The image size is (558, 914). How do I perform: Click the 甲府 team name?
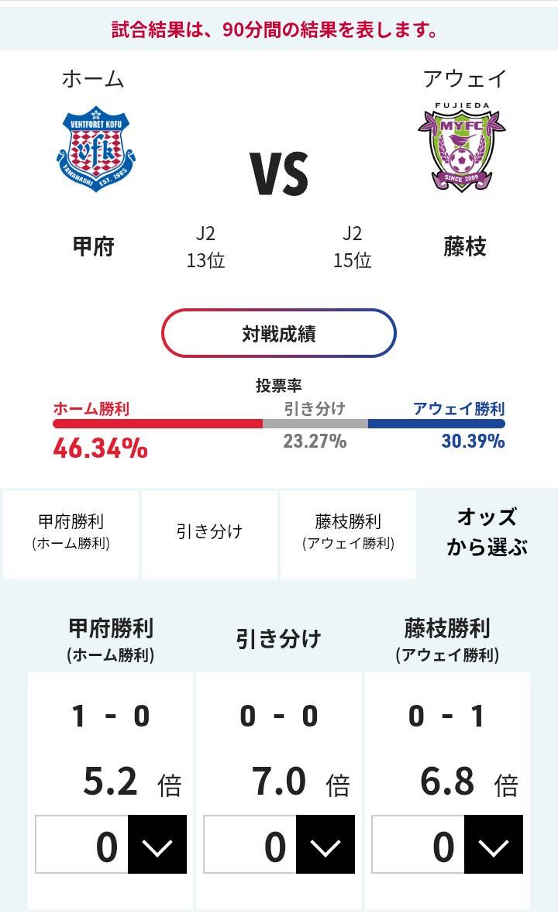[94, 247]
